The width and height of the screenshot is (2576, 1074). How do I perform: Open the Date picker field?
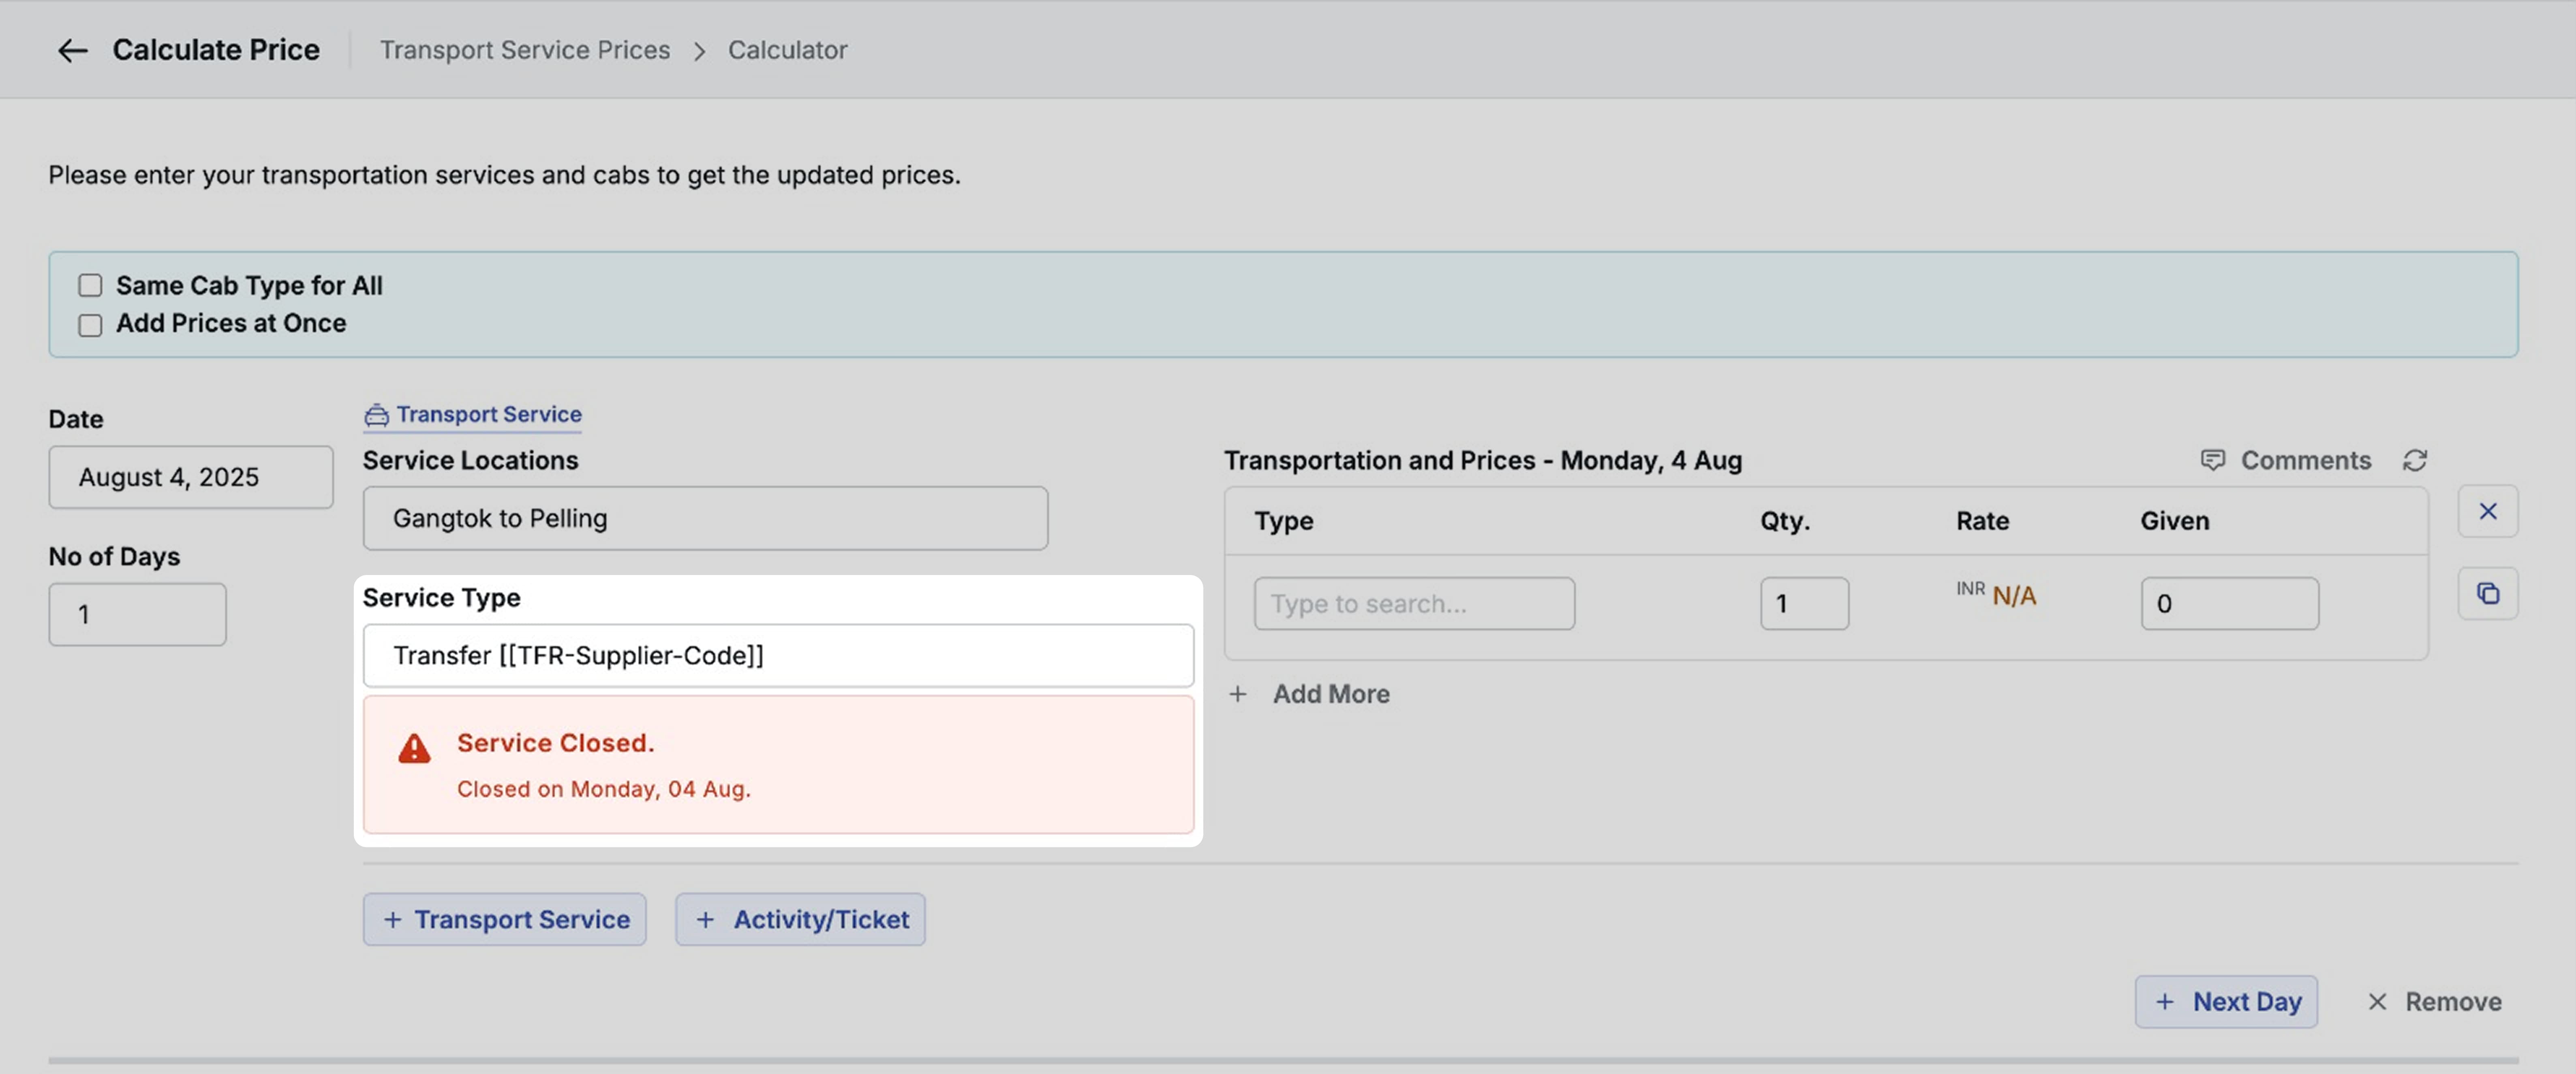190,477
